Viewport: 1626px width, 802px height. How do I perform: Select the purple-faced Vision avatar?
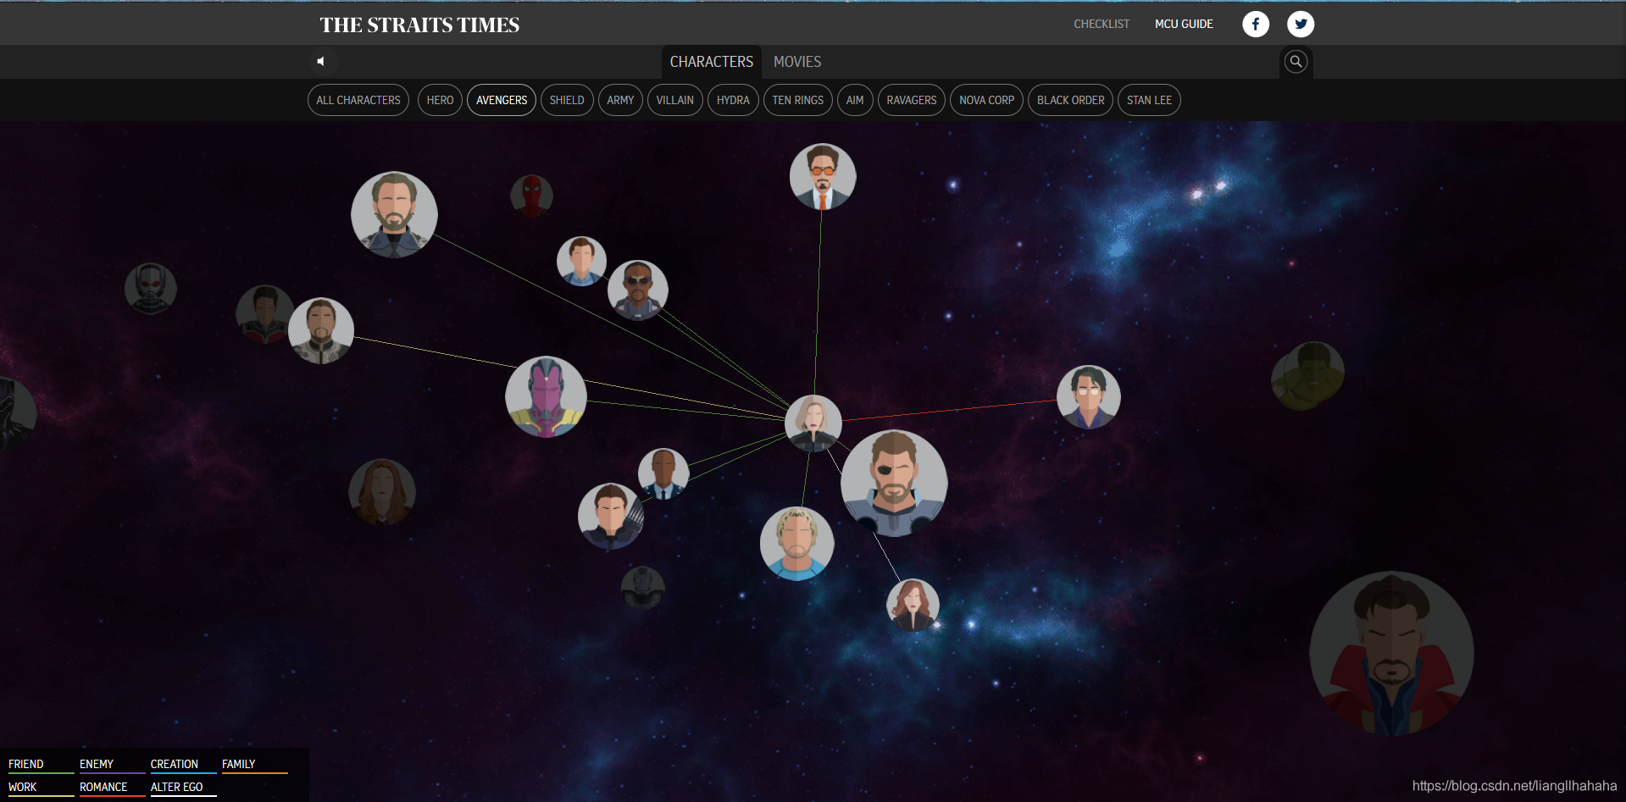pyautogui.click(x=547, y=397)
